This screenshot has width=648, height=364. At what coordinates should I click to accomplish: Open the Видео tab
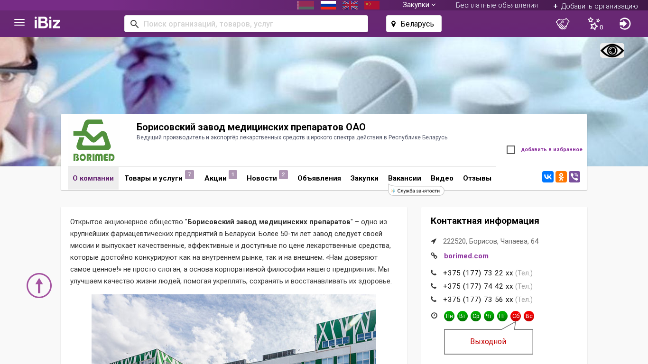pyautogui.click(x=442, y=178)
